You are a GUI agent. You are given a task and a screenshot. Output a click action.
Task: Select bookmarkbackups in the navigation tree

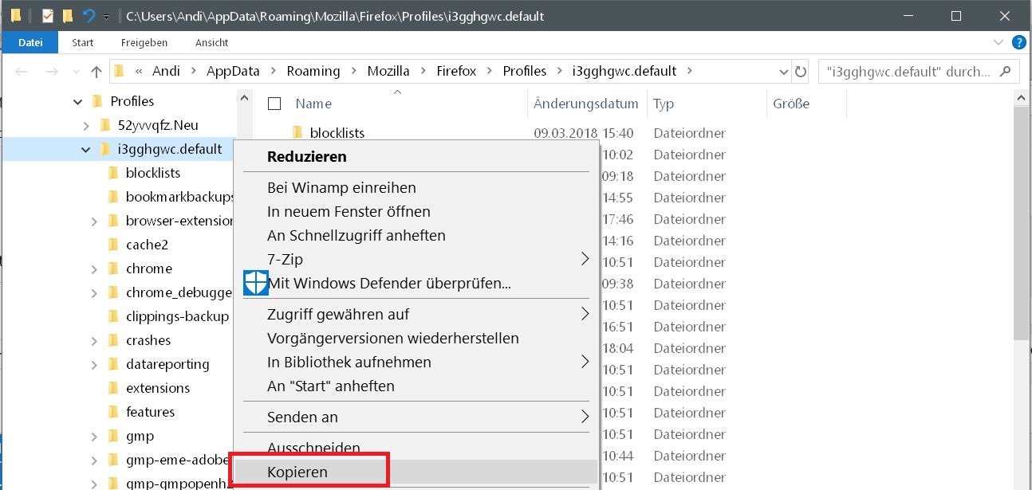click(180, 197)
